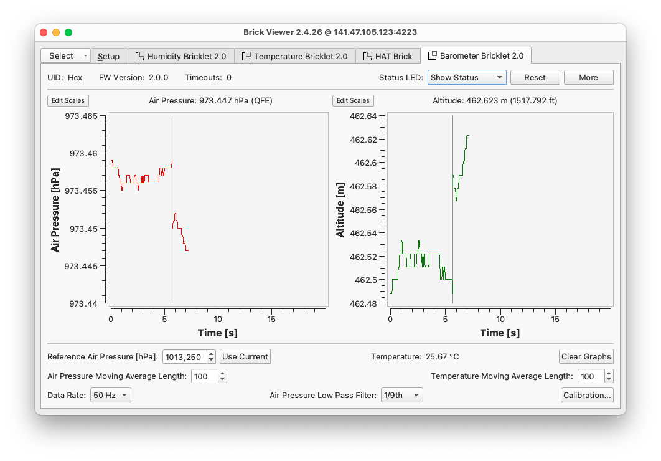The width and height of the screenshot is (661, 461).
Task: Click undock icon on Barometer Bricklet tab
Action: 433,55
